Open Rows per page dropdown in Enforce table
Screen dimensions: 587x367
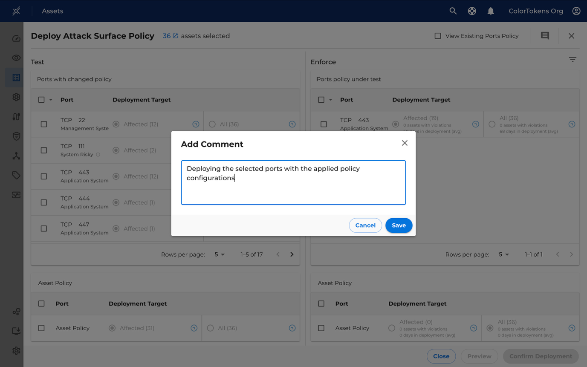click(x=504, y=254)
